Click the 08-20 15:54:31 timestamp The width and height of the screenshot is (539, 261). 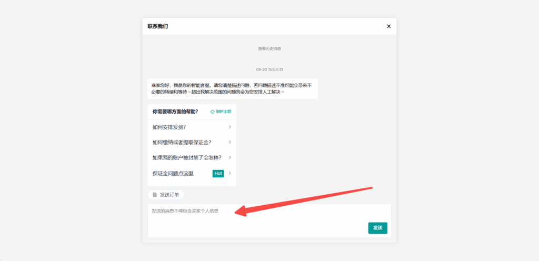tap(269, 69)
